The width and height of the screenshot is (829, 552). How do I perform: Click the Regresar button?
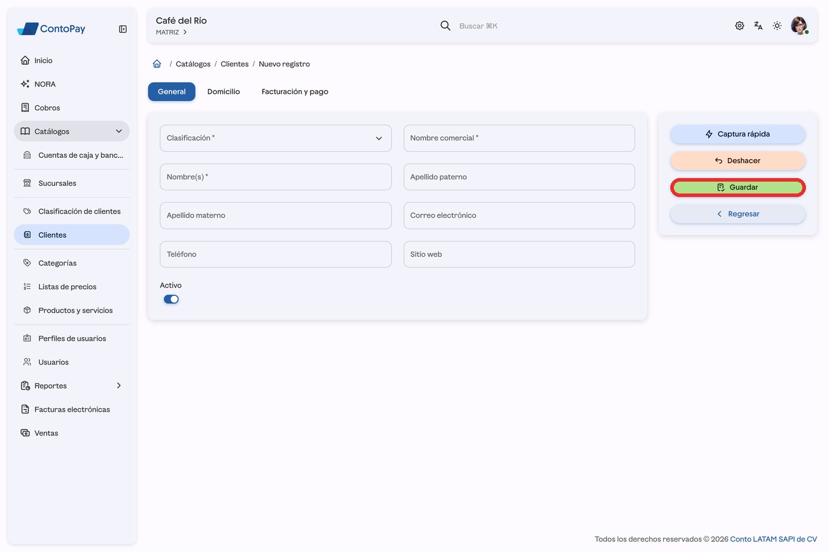point(738,214)
